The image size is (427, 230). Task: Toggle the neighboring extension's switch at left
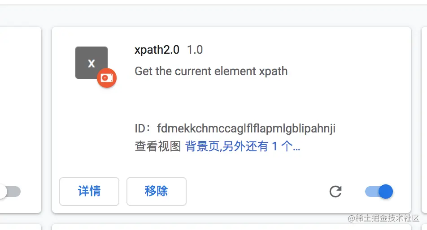click(x=9, y=192)
